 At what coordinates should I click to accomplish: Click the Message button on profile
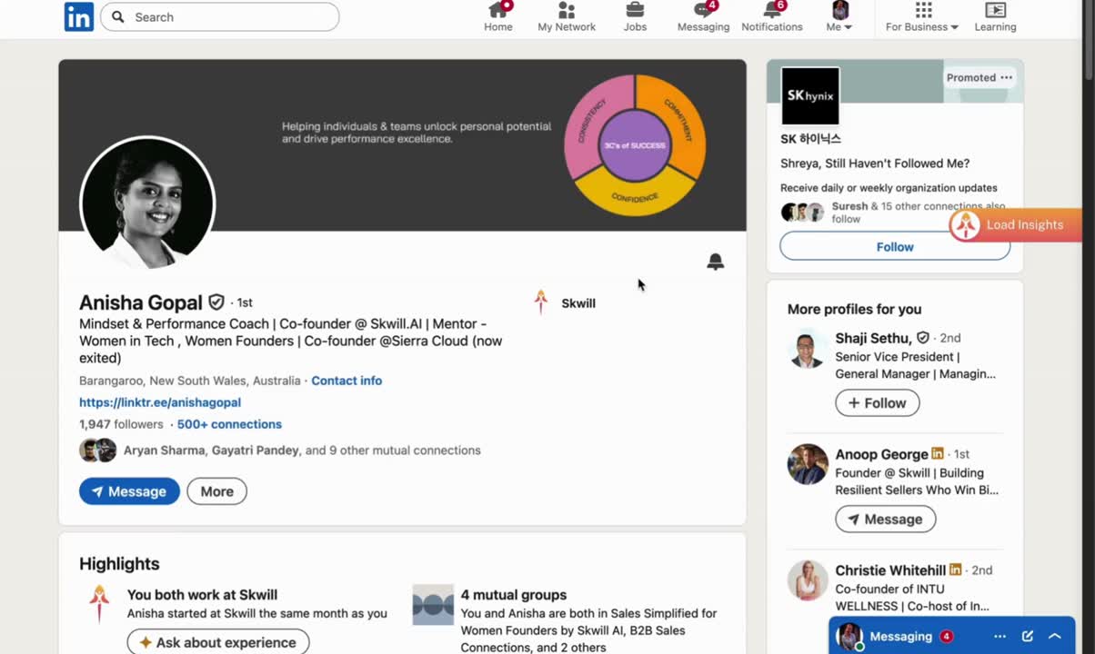[x=129, y=491]
